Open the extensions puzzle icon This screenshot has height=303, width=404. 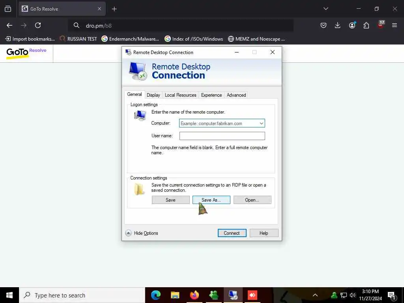[x=366, y=25]
